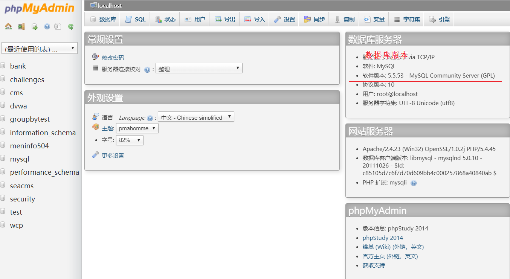Click the 协议版本: 10 text

coord(379,85)
